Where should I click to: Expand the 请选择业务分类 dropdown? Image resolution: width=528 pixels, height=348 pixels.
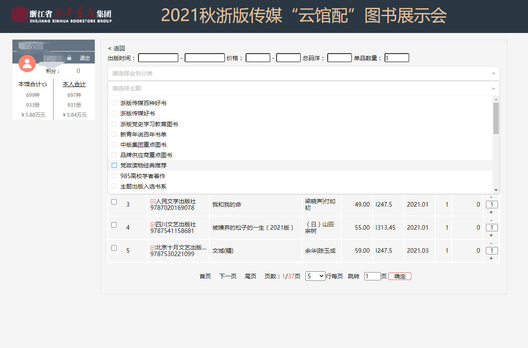[303, 73]
